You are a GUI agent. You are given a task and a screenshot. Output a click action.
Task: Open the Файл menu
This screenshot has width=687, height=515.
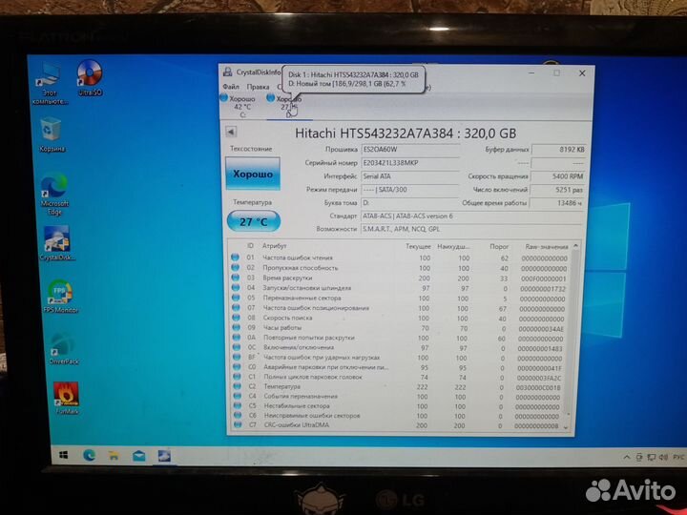tap(231, 85)
